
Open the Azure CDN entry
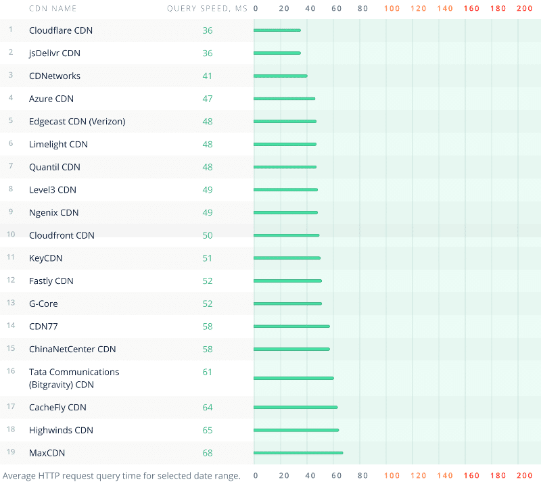point(51,99)
